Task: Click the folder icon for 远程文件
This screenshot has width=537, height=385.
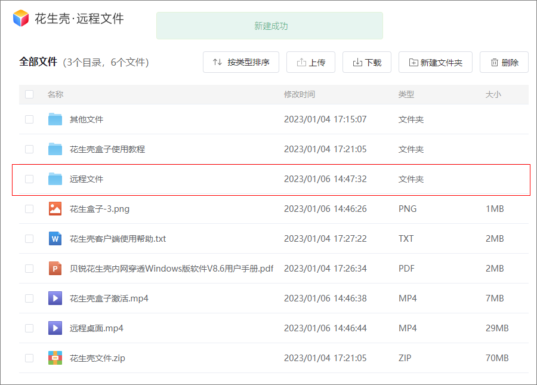Action: tap(55, 179)
